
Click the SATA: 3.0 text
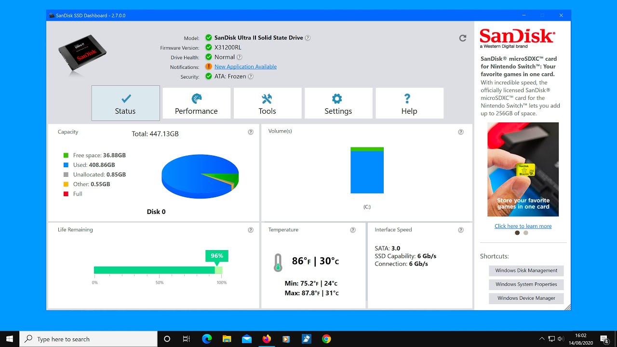click(388, 249)
